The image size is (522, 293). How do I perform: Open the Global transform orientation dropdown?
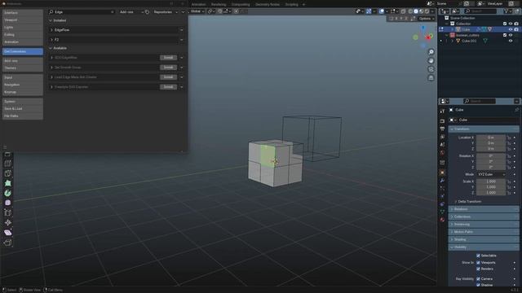coord(197,11)
